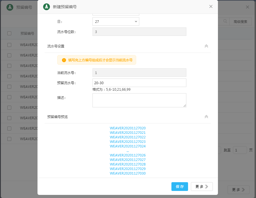Viewport: 256px width, 198px height.
Task: Collapse the 流水号设置 section
Action: (206, 46)
